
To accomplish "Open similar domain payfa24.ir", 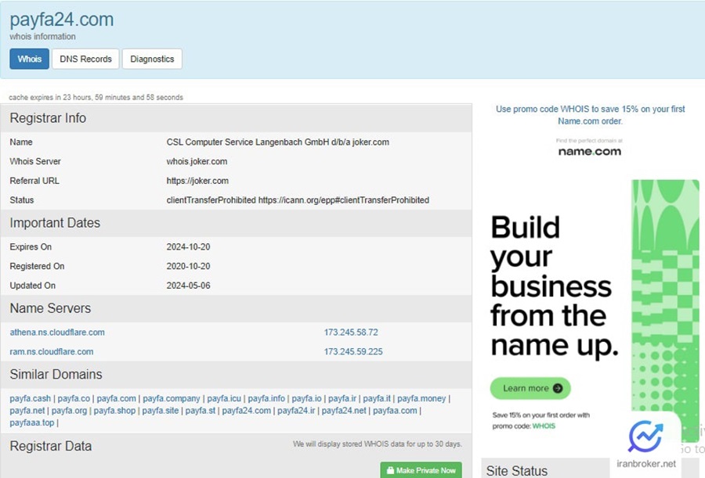I will coord(296,411).
